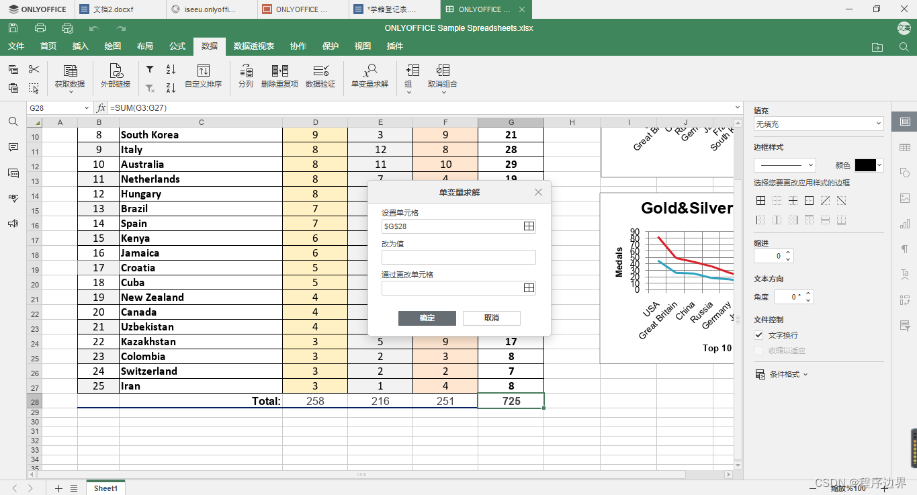Run spell check from left sidebar

13,198
